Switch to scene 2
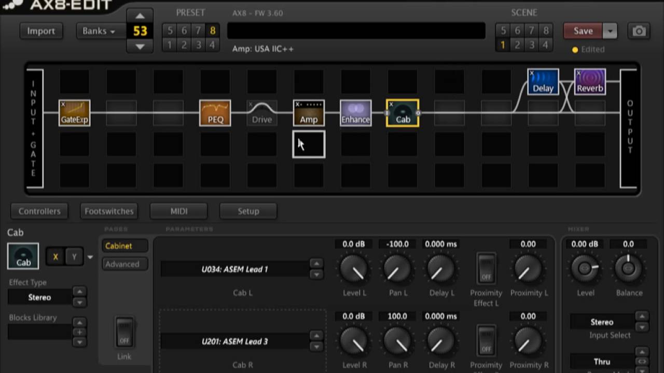 [517, 45]
